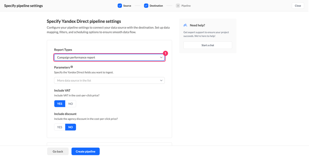Select YES for Include discount
The height and width of the screenshot is (157, 309).
coord(60,127)
